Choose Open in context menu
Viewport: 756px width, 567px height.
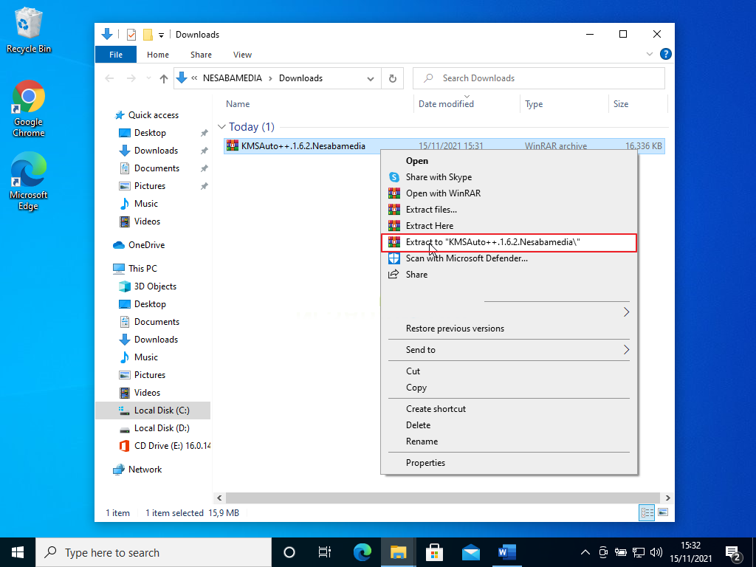(x=509, y=160)
